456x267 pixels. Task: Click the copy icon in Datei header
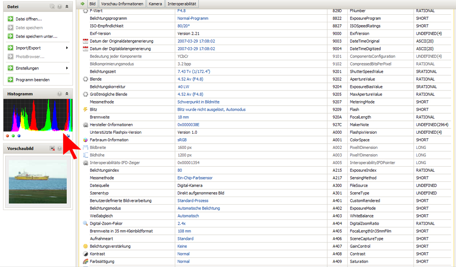52,7
